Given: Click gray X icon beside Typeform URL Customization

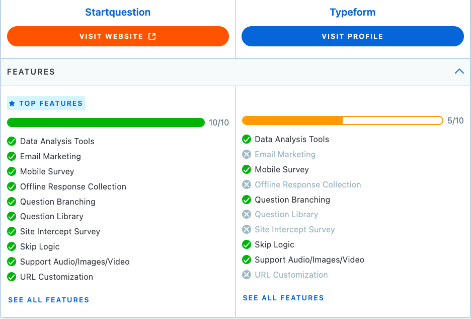Looking at the screenshot, I should click(246, 275).
